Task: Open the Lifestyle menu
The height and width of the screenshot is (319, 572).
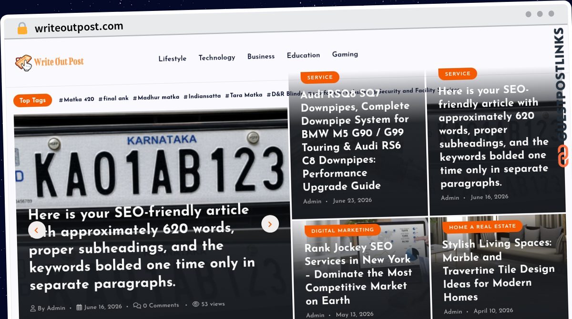Action: pos(173,59)
